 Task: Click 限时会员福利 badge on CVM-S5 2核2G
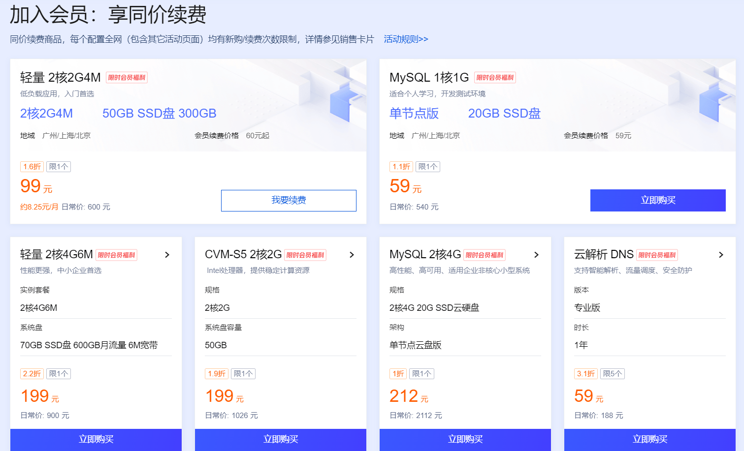[x=305, y=255]
